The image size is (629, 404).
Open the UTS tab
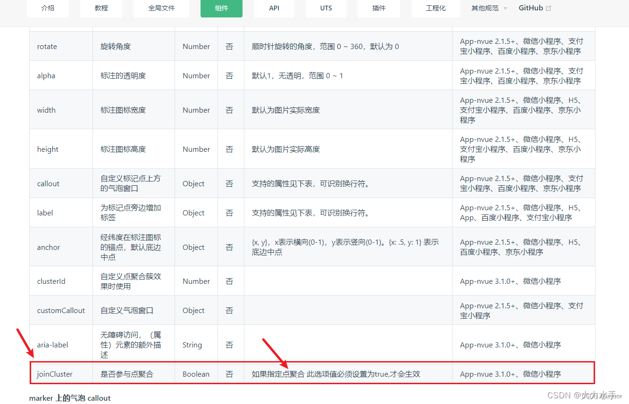click(x=326, y=8)
